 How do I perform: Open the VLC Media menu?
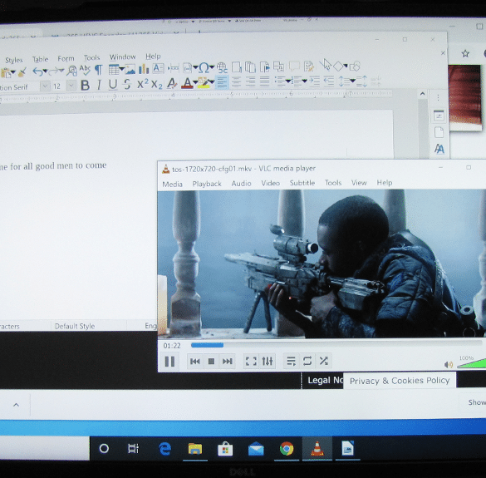pyautogui.click(x=172, y=185)
